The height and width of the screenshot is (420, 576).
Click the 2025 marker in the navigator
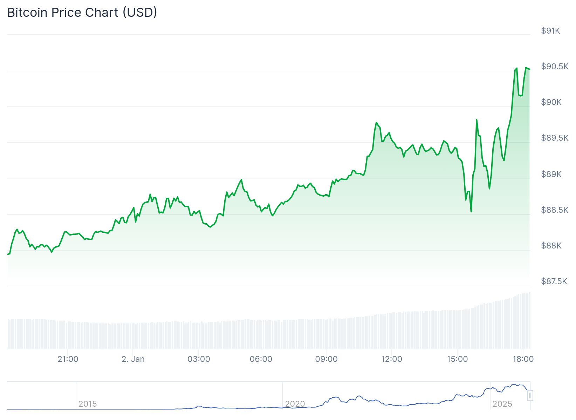coord(502,404)
